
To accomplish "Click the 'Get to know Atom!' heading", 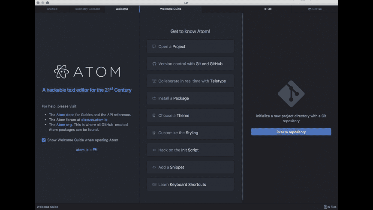I will point(190,31).
